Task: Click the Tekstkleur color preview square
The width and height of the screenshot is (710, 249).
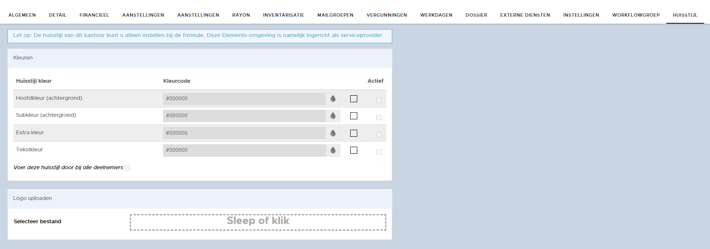Action: point(354,150)
